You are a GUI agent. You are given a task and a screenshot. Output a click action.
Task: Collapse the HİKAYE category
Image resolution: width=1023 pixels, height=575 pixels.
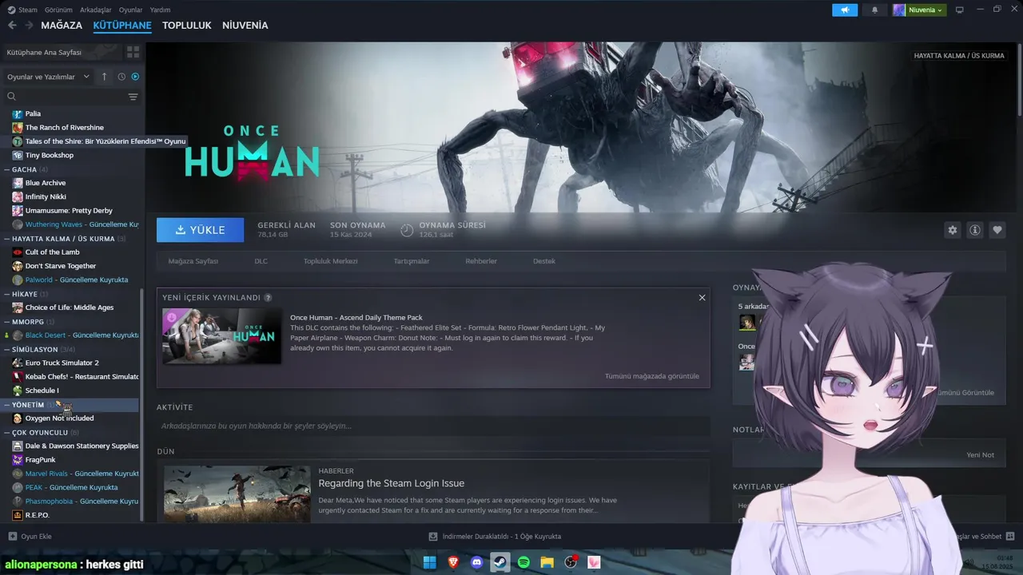7,294
